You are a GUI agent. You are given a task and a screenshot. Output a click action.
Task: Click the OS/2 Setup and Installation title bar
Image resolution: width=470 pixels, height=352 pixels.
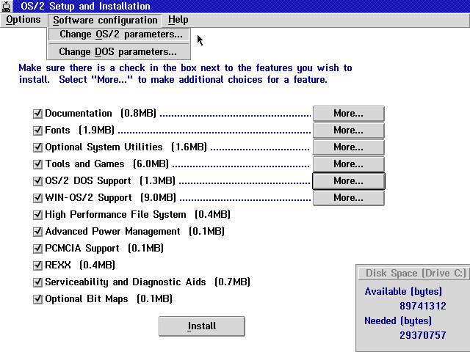click(241, 7)
